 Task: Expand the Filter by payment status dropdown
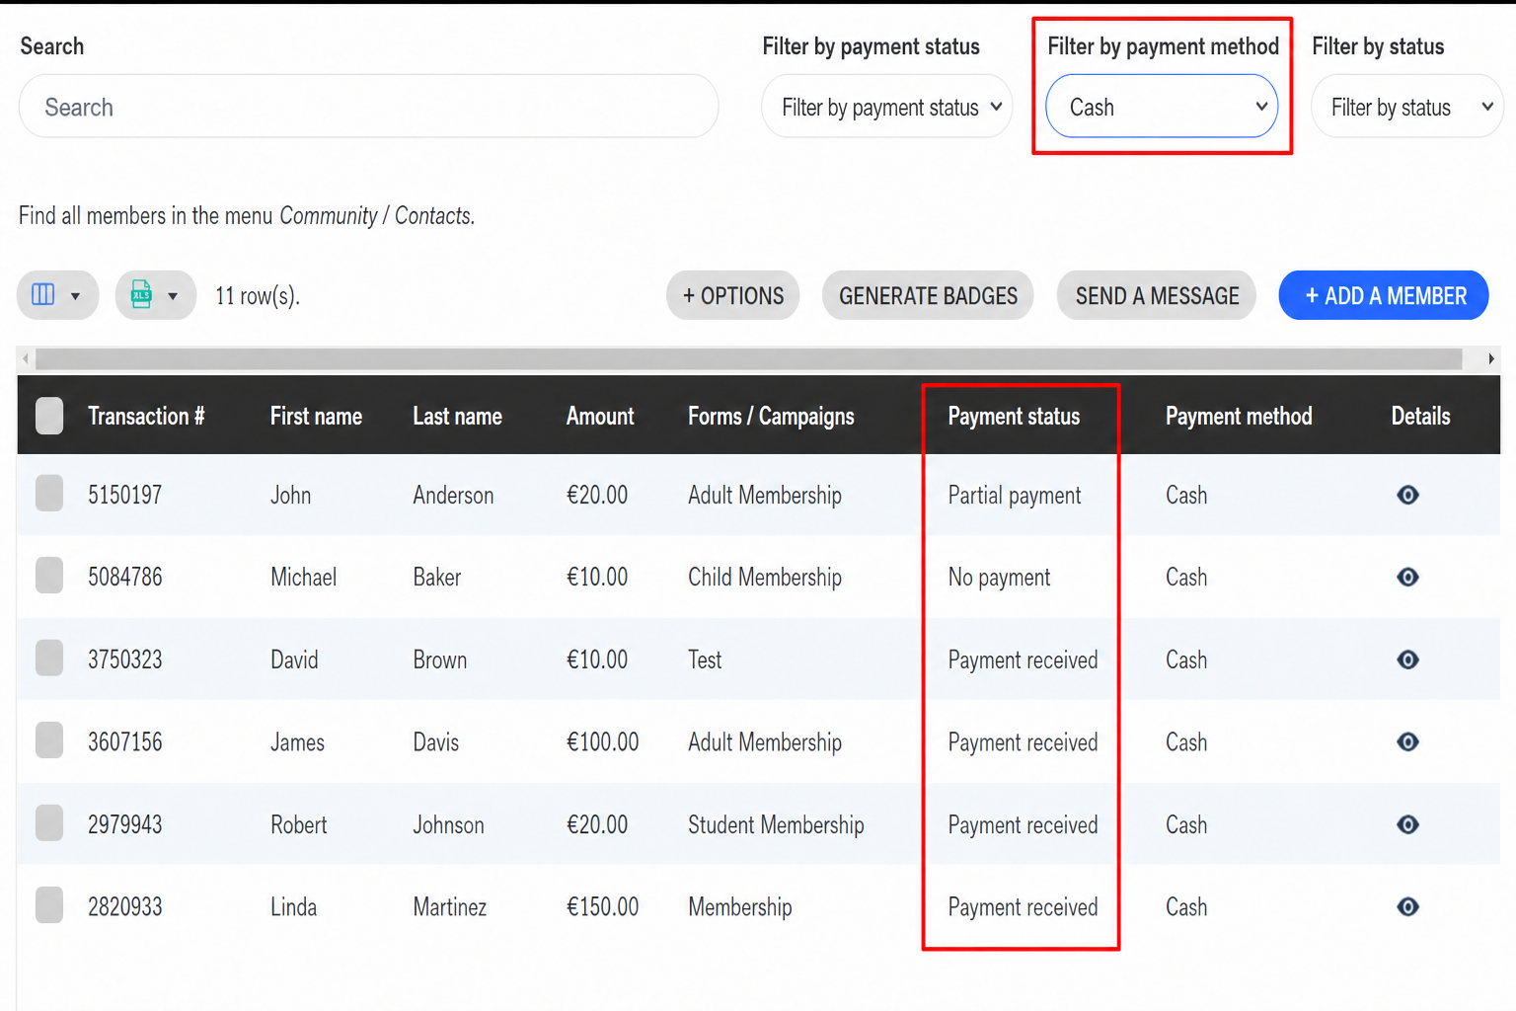pos(887,107)
